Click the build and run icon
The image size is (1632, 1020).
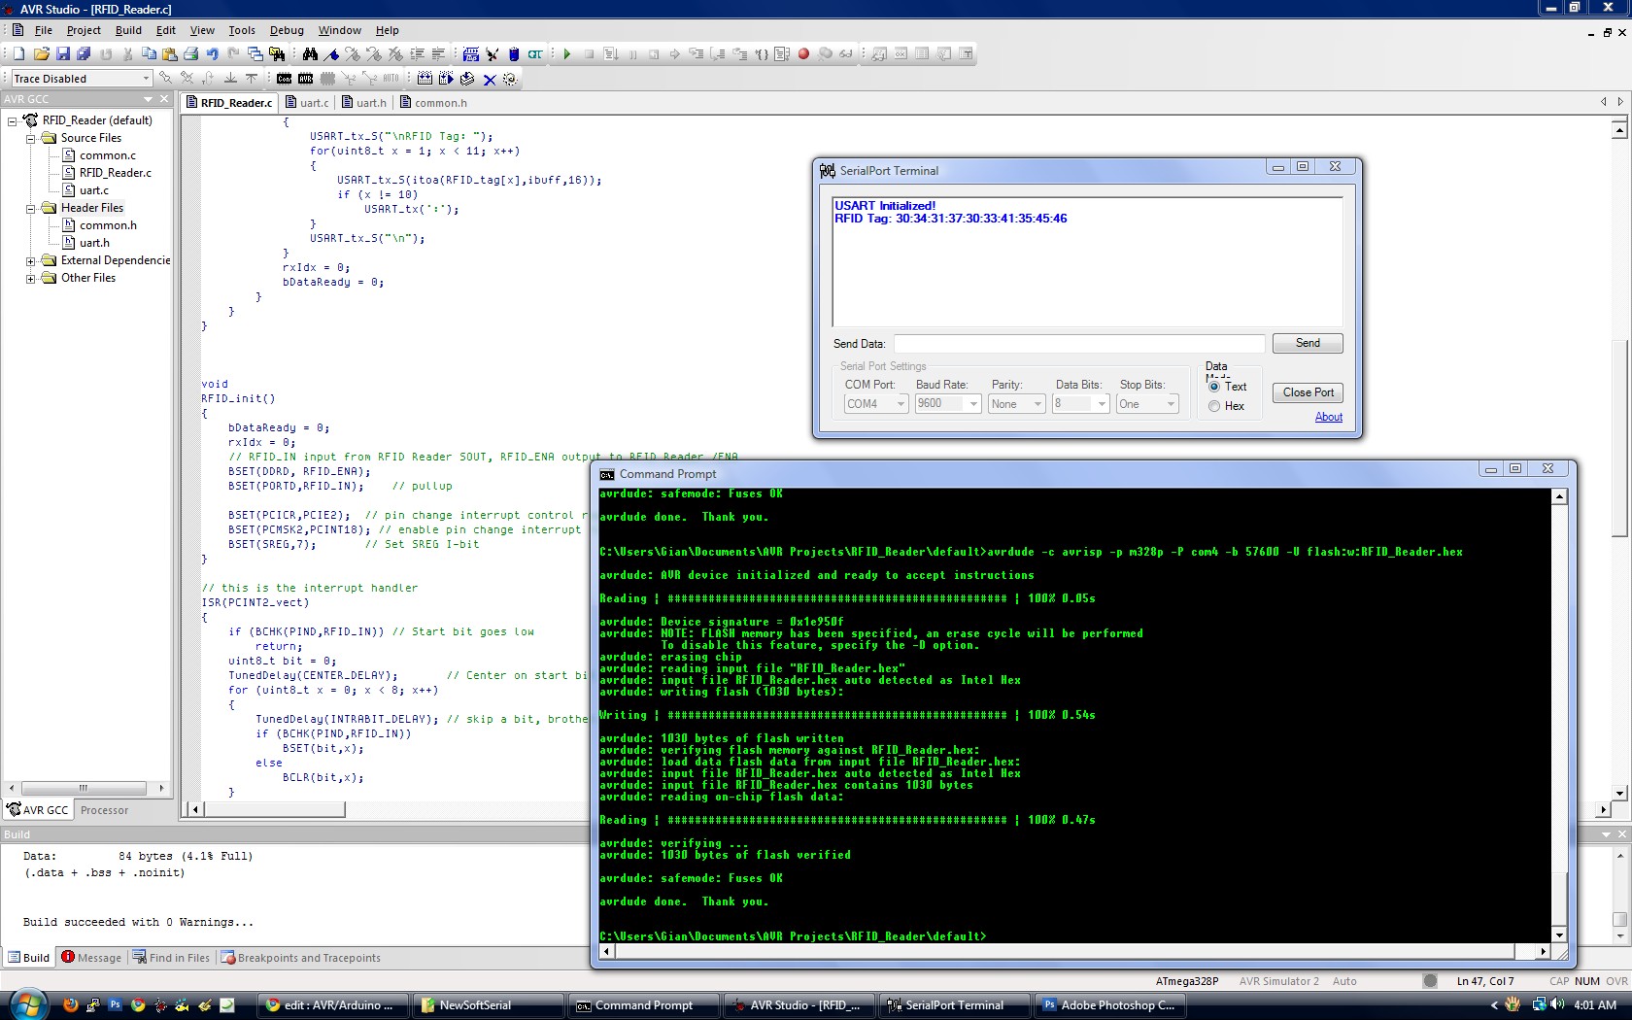coord(446,79)
